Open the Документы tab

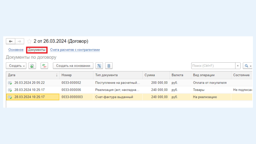(37, 50)
